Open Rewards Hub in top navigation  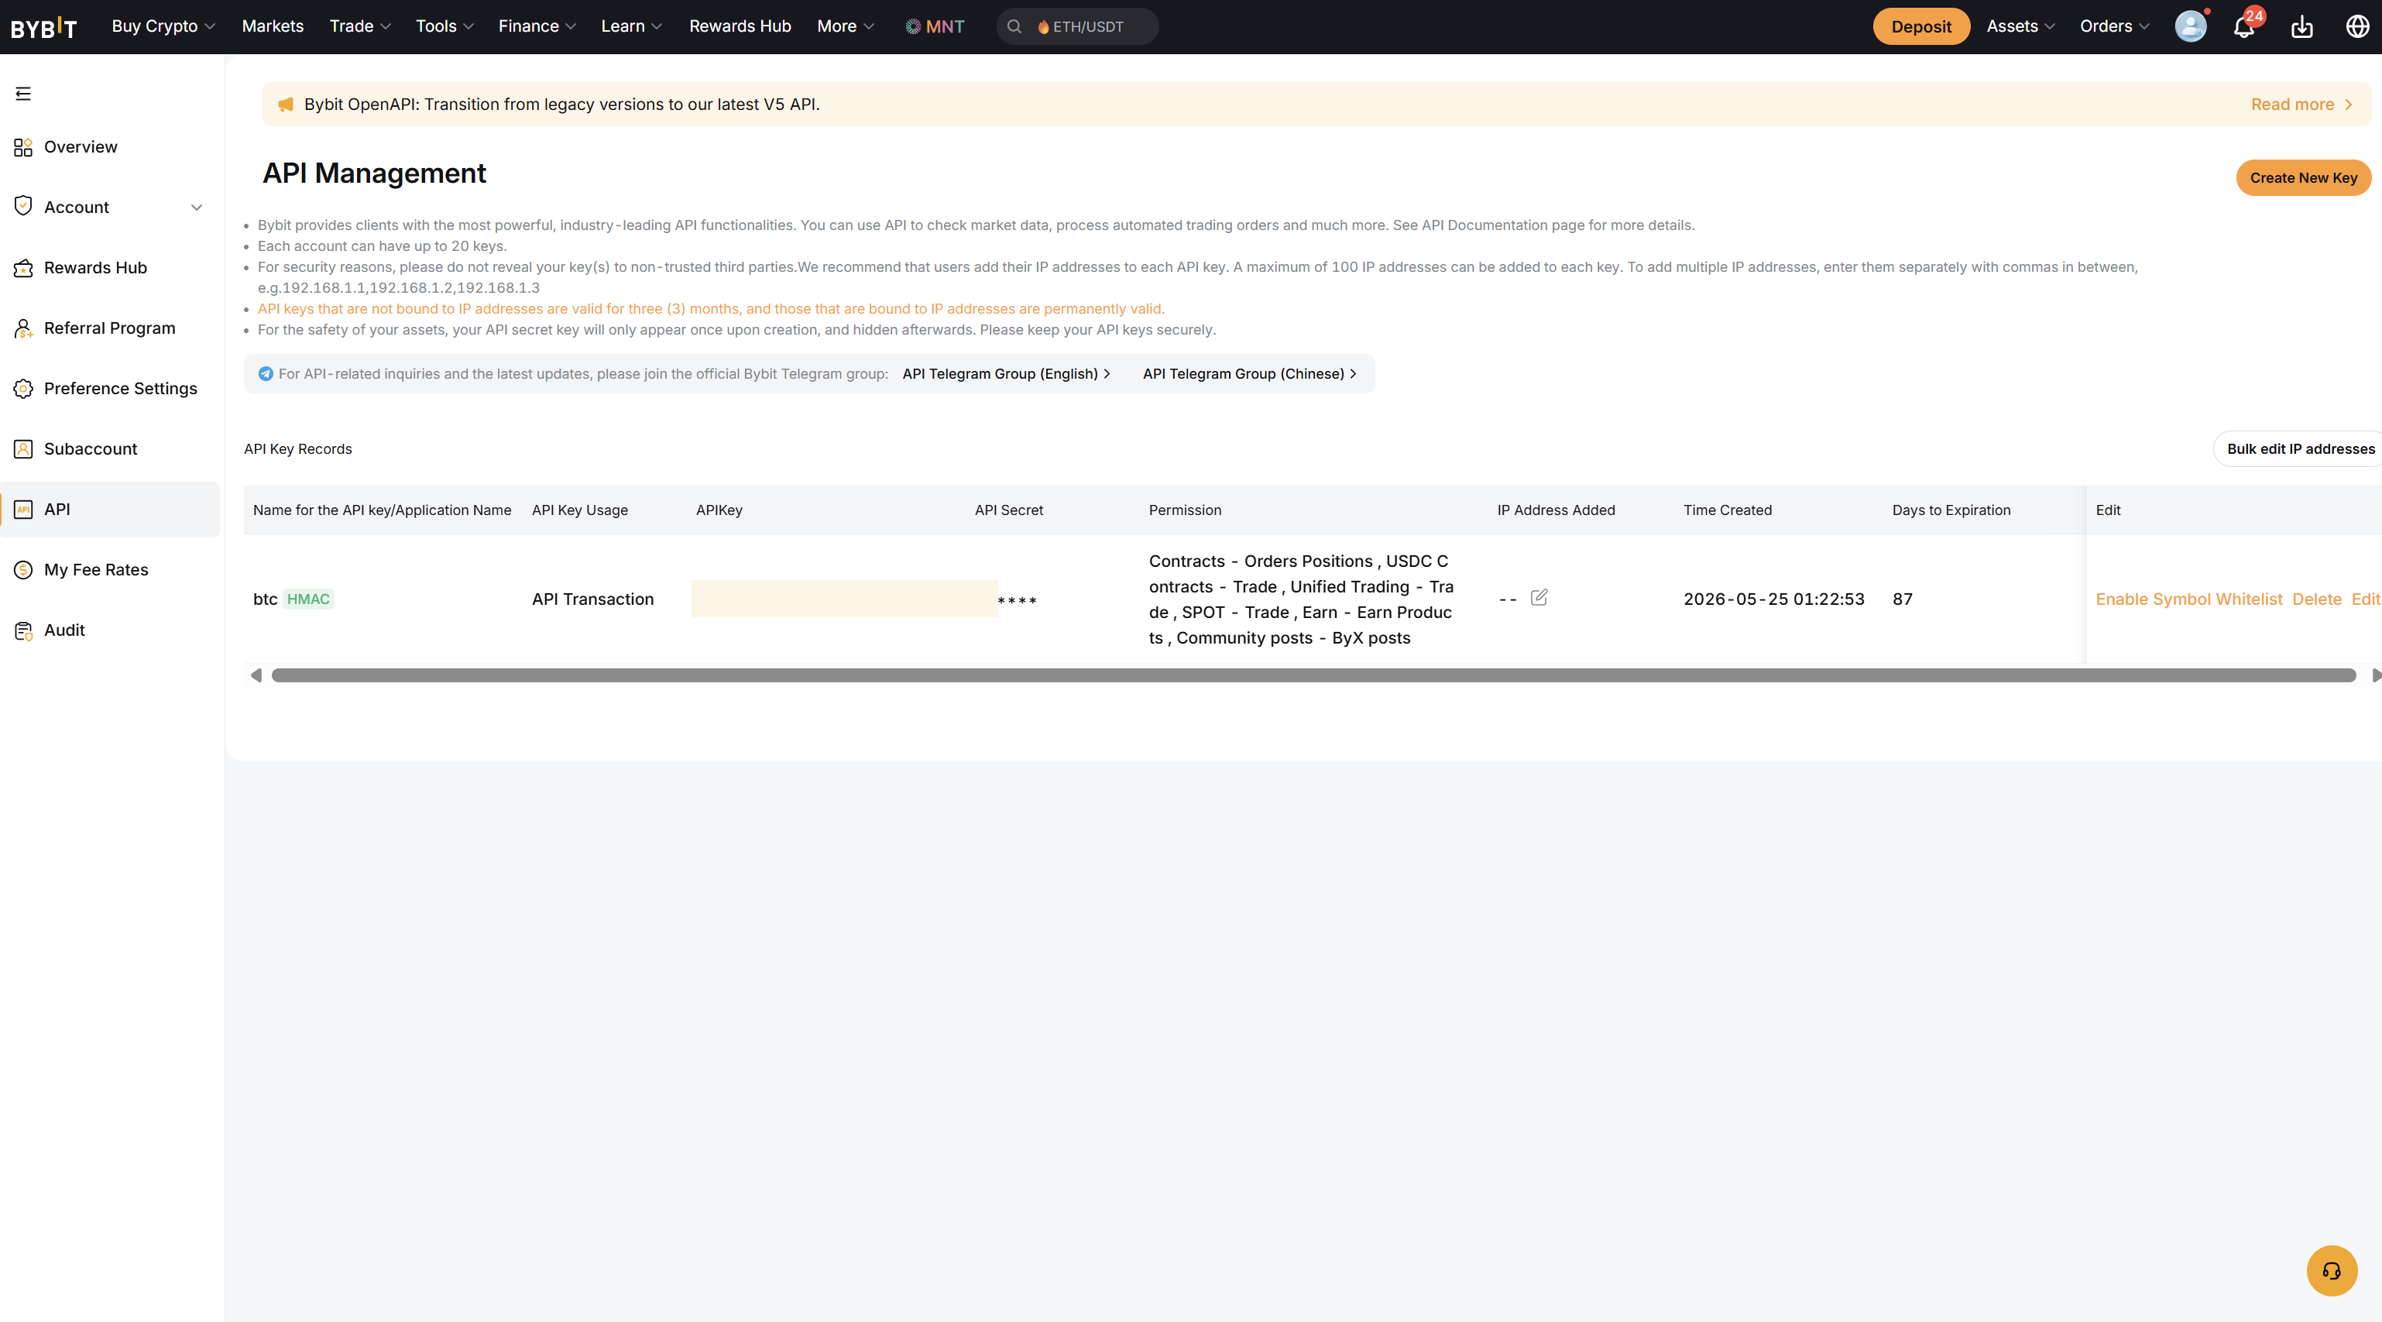coord(740,26)
